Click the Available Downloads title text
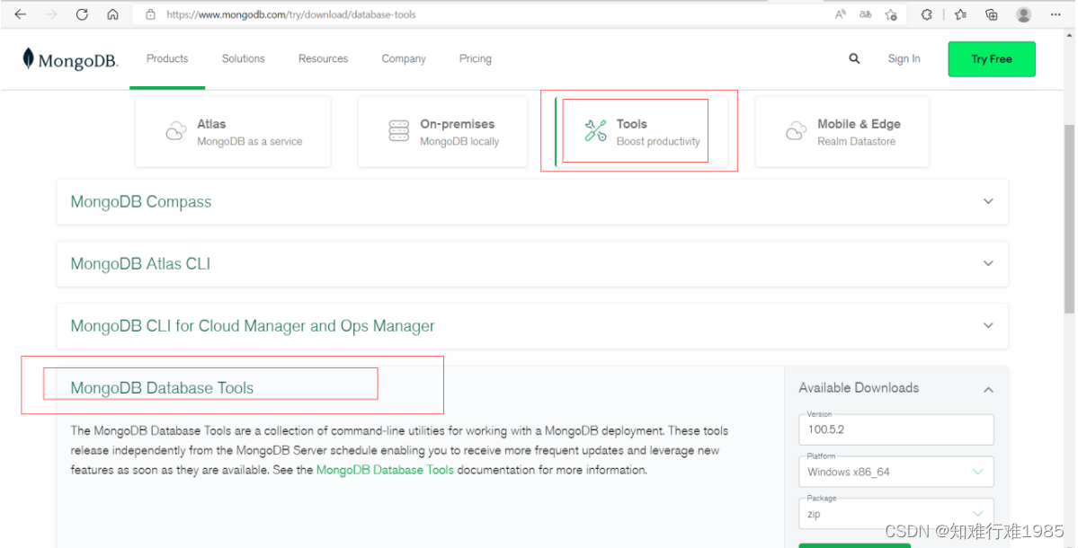 [859, 388]
